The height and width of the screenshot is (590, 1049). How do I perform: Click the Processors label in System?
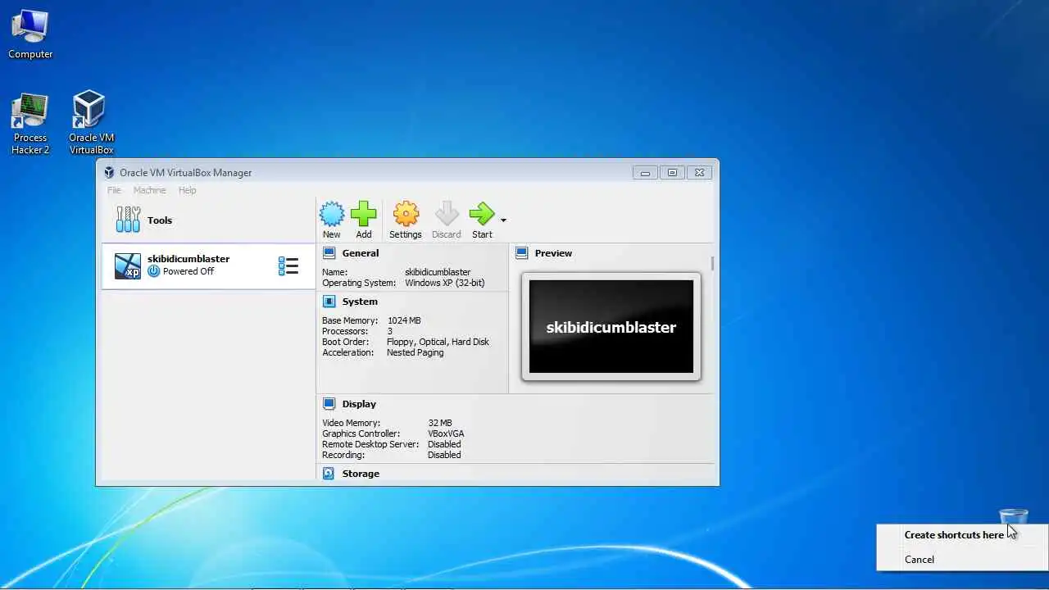tap(345, 331)
